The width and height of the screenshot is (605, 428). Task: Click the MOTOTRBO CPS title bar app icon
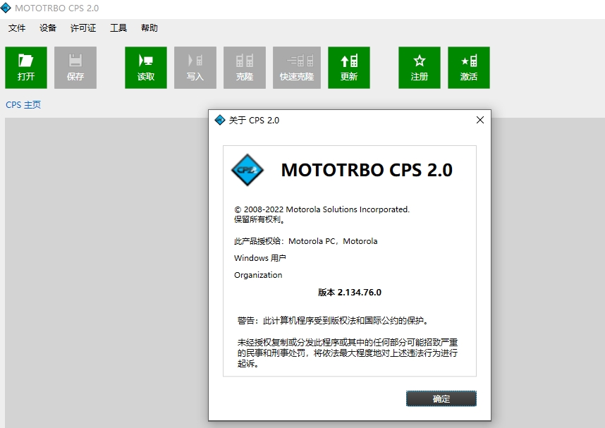click(x=6, y=8)
